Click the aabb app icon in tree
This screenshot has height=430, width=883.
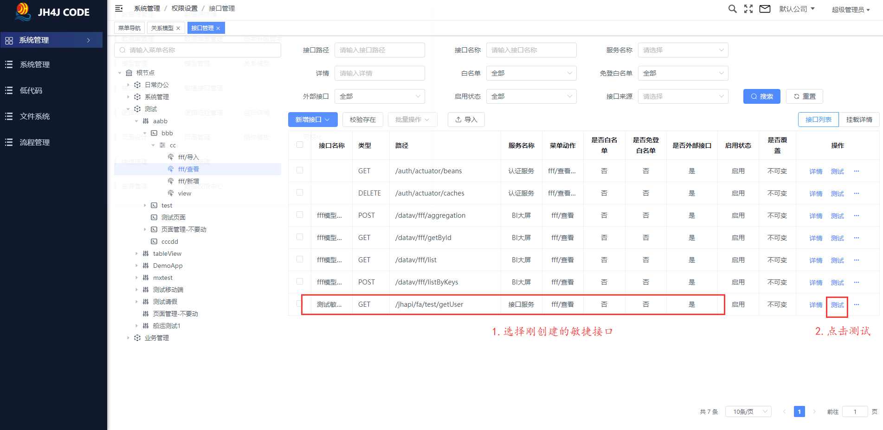(x=146, y=121)
